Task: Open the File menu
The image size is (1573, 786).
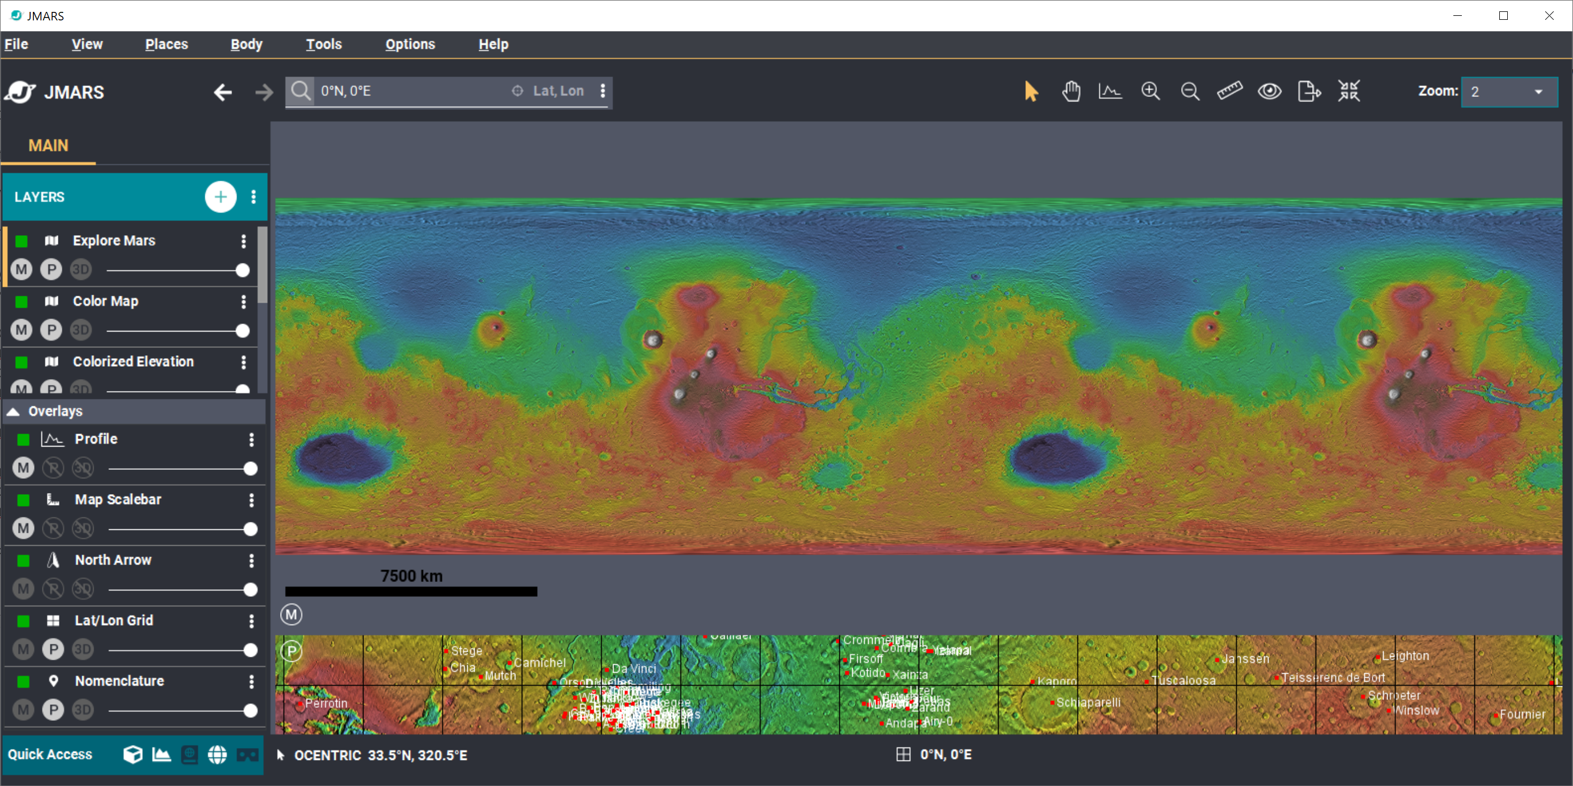Action: click(16, 44)
